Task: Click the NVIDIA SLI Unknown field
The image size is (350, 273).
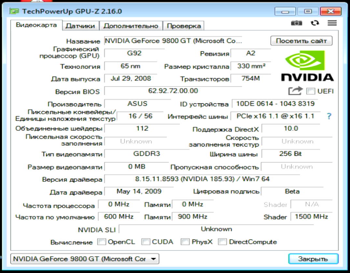Action: 216,229
